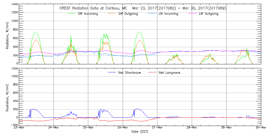This screenshot has width=269, height=134.
Task: Select the 28-Mar date tick label
Action: pyautogui.click(x=192, y=128)
